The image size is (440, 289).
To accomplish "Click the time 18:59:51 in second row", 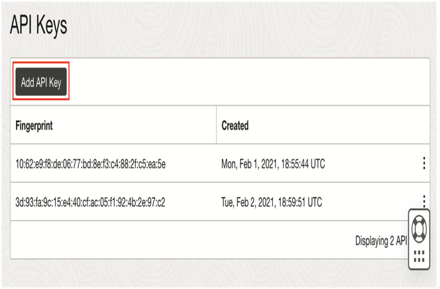I will coord(291,202).
